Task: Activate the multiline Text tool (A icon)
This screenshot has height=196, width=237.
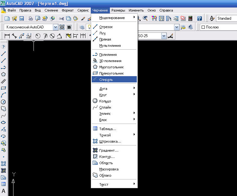Action: point(3,191)
